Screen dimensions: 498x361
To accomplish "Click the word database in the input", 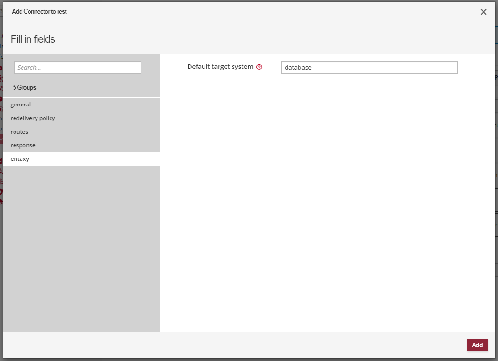I will 298,68.
